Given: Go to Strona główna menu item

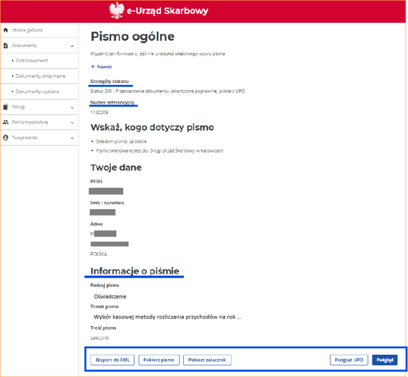Looking at the screenshot, I should (x=27, y=30).
